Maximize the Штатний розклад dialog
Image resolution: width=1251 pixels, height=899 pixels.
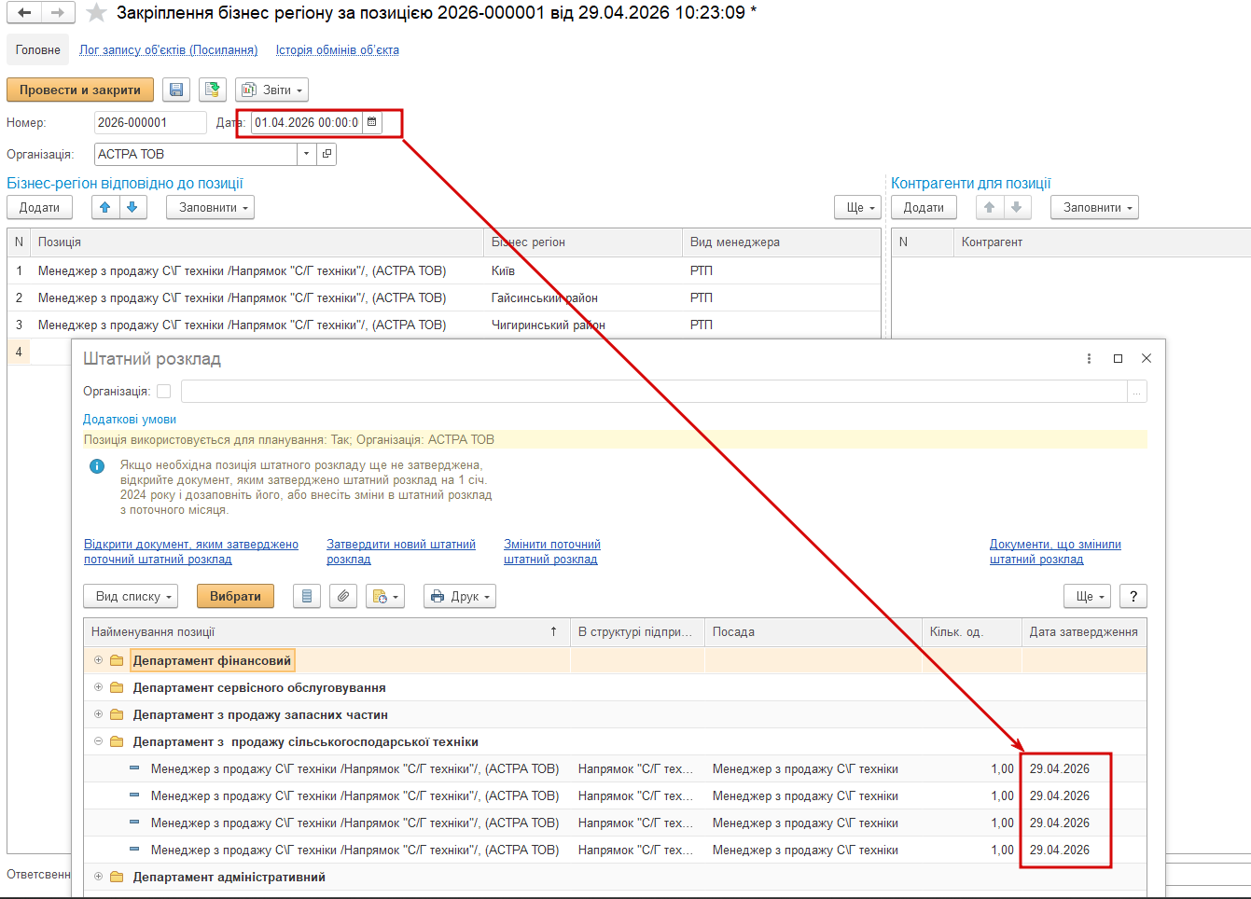(x=1118, y=358)
